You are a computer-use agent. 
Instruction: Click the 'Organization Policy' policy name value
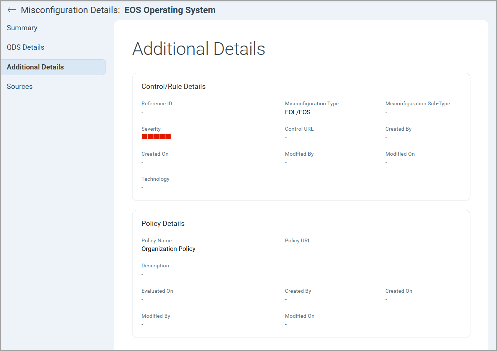click(x=168, y=249)
